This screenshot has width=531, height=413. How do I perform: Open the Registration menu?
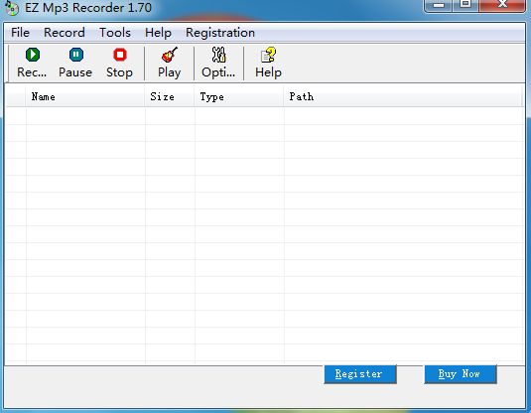[220, 33]
